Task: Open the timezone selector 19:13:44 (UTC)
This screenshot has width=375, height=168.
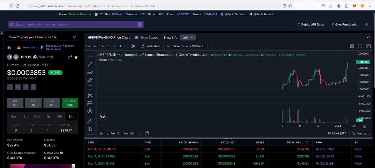Action: pos(337,133)
